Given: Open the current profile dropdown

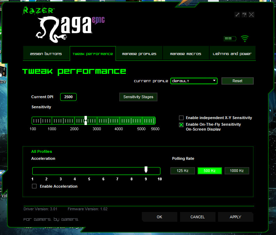Looking at the screenshot, I should (194, 81).
